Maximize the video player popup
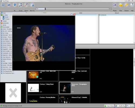Viewport: 135px width, 108px height. tap(72, 14)
